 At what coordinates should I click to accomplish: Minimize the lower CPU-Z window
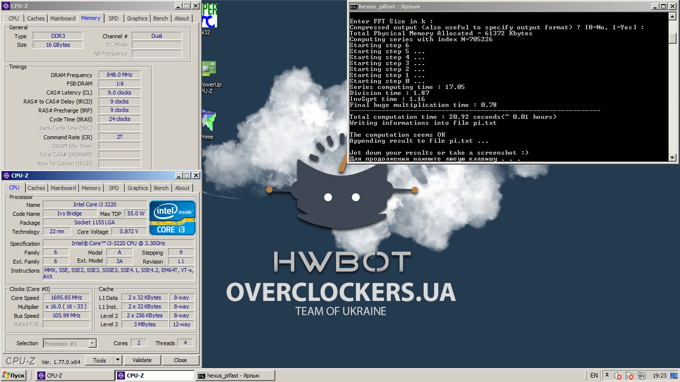(x=178, y=176)
